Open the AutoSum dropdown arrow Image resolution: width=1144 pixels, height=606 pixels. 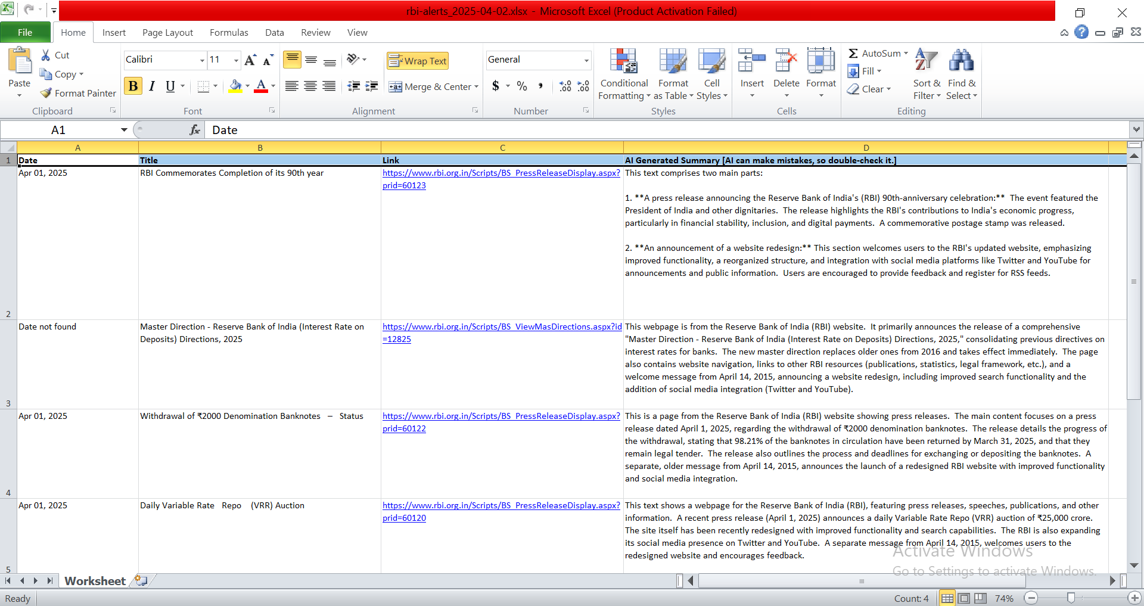tap(906, 53)
